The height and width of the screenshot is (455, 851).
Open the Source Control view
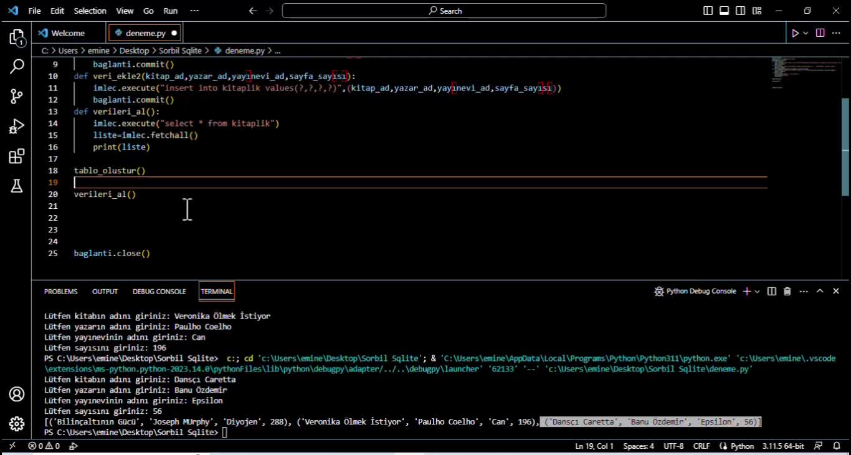17,96
